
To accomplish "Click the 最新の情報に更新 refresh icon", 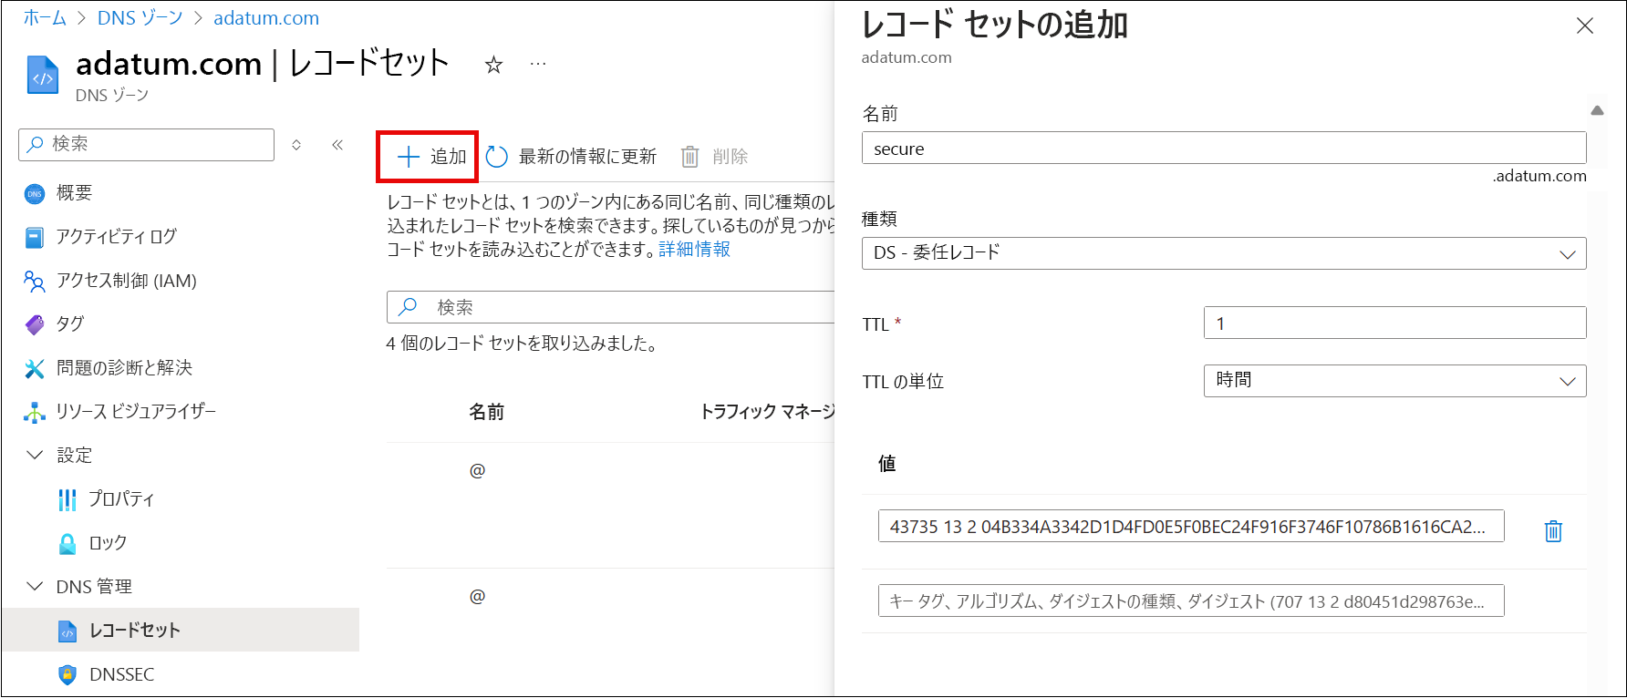I will click(x=497, y=157).
